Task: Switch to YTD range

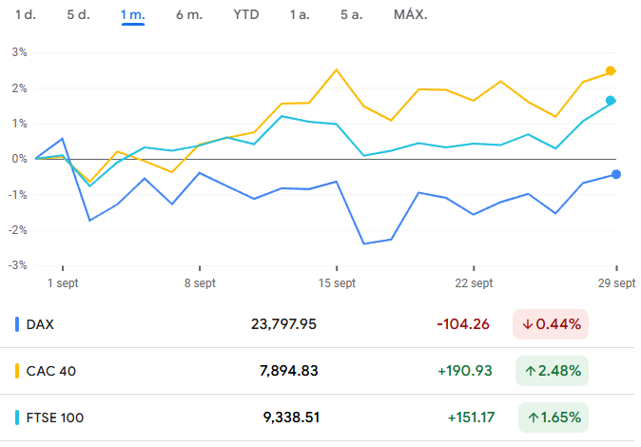Action: [x=246, y=14]
